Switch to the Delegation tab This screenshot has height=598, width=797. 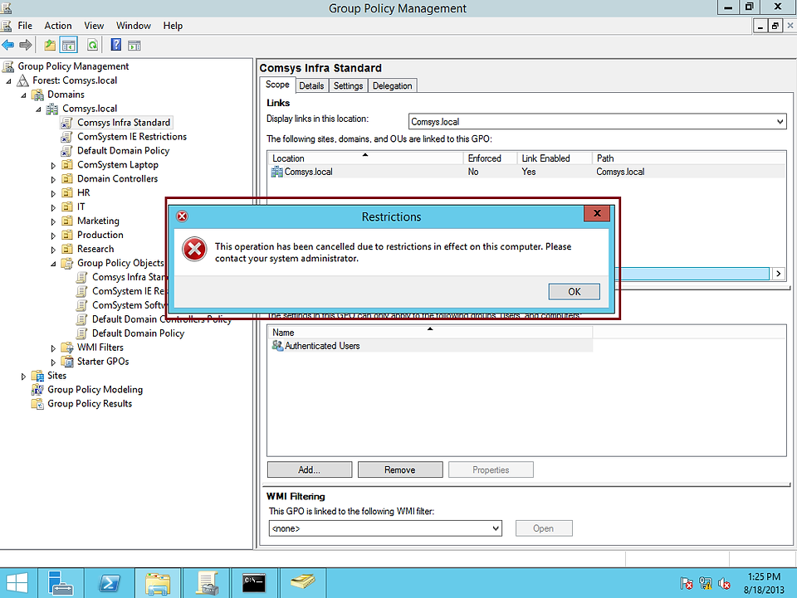point(393,85)
